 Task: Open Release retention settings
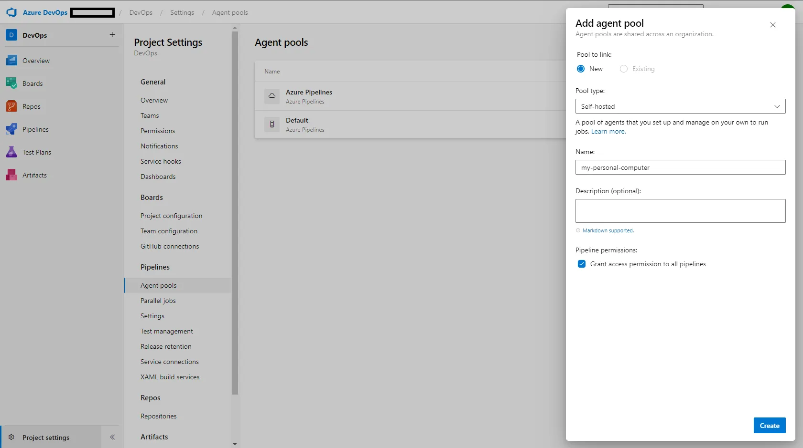pos(166,346)
